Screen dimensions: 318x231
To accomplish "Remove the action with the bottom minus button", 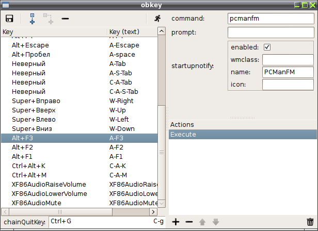I will pyautogui.click(x=189, y=222).
